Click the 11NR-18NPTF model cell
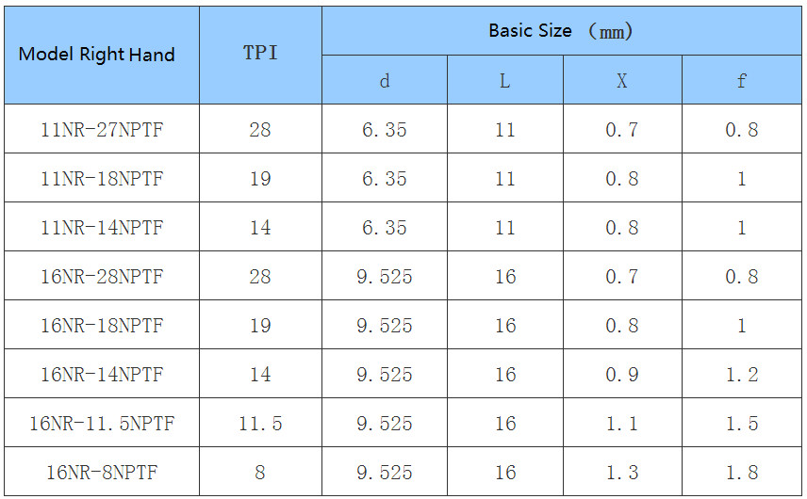The width and height of the screenshot is (807, 499). pos(102,177)
